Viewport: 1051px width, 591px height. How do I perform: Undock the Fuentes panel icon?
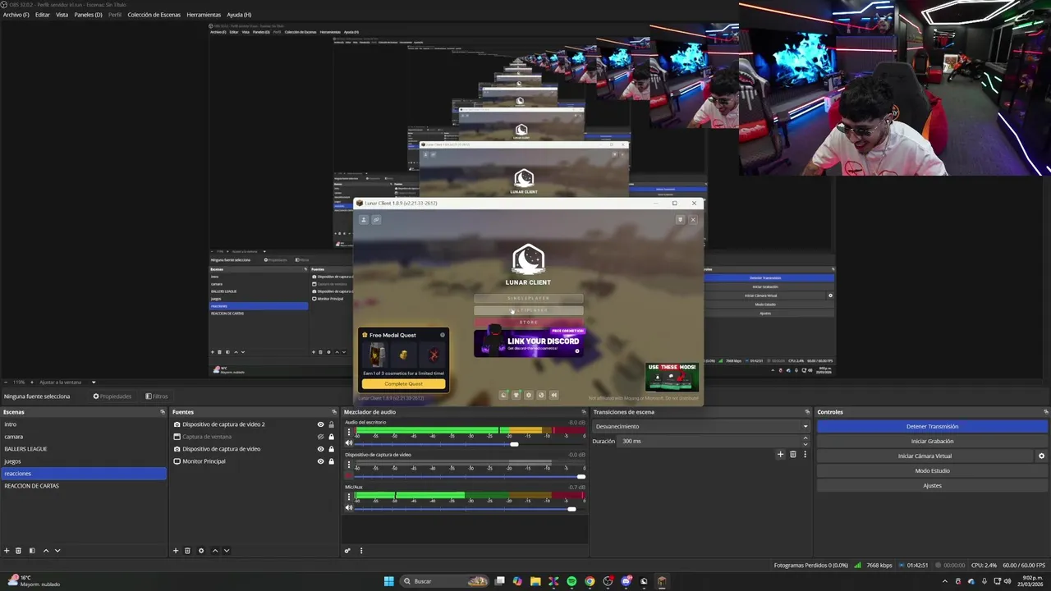[334, 412]
